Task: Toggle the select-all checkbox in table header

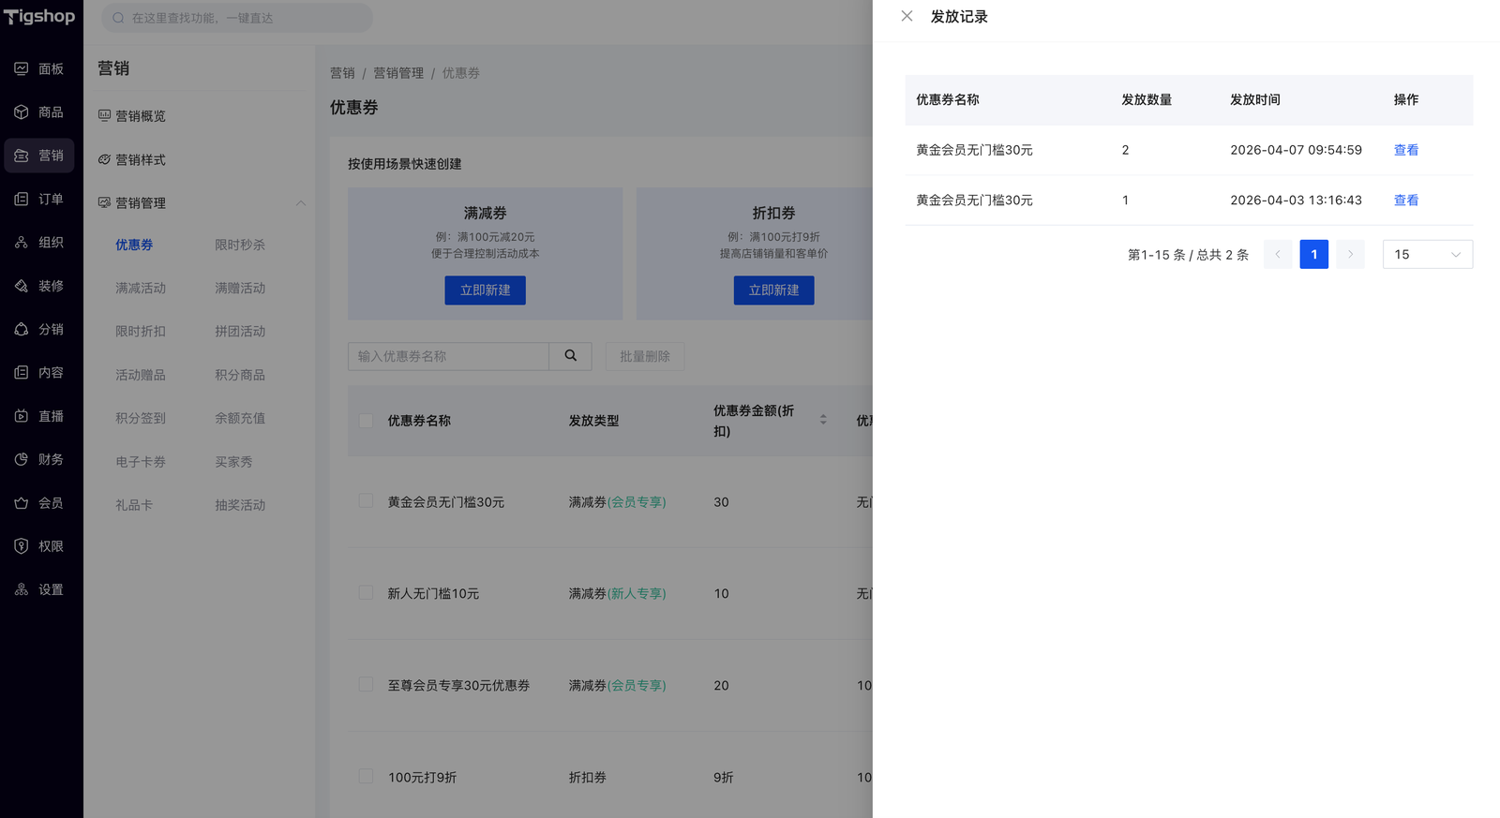Action: [x=366, y=421]
